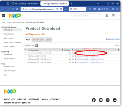Click the CAREERS footer link

click(x=22, y=99)
